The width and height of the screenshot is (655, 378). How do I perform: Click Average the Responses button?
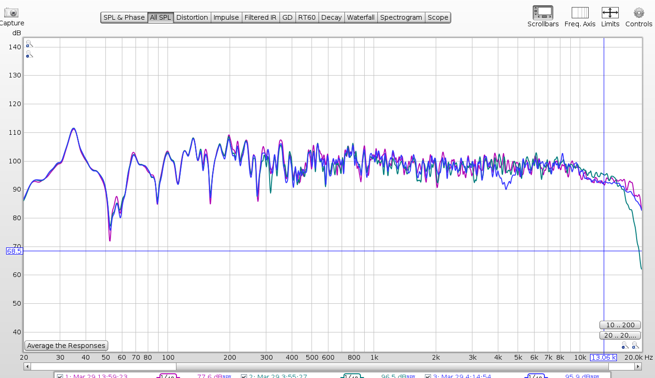(x=66, y=346)
